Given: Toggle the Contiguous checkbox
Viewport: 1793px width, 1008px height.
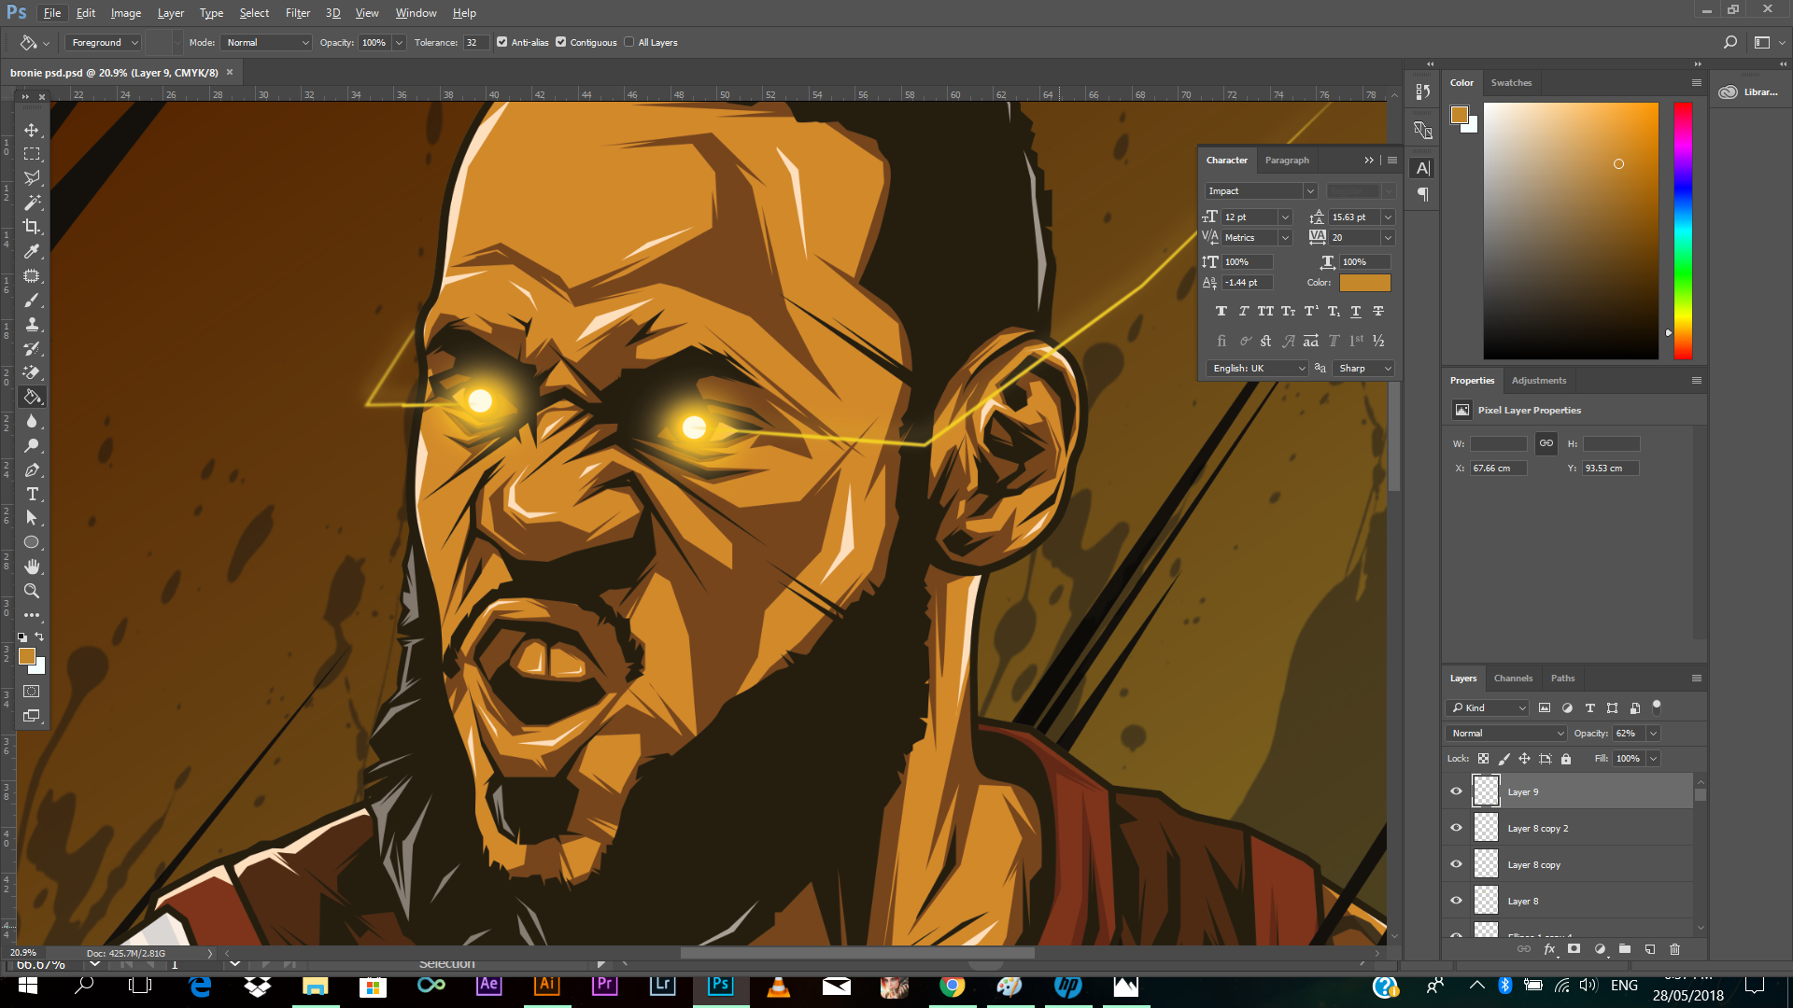Looking at the screenshot, I should [x=561, y=42].
